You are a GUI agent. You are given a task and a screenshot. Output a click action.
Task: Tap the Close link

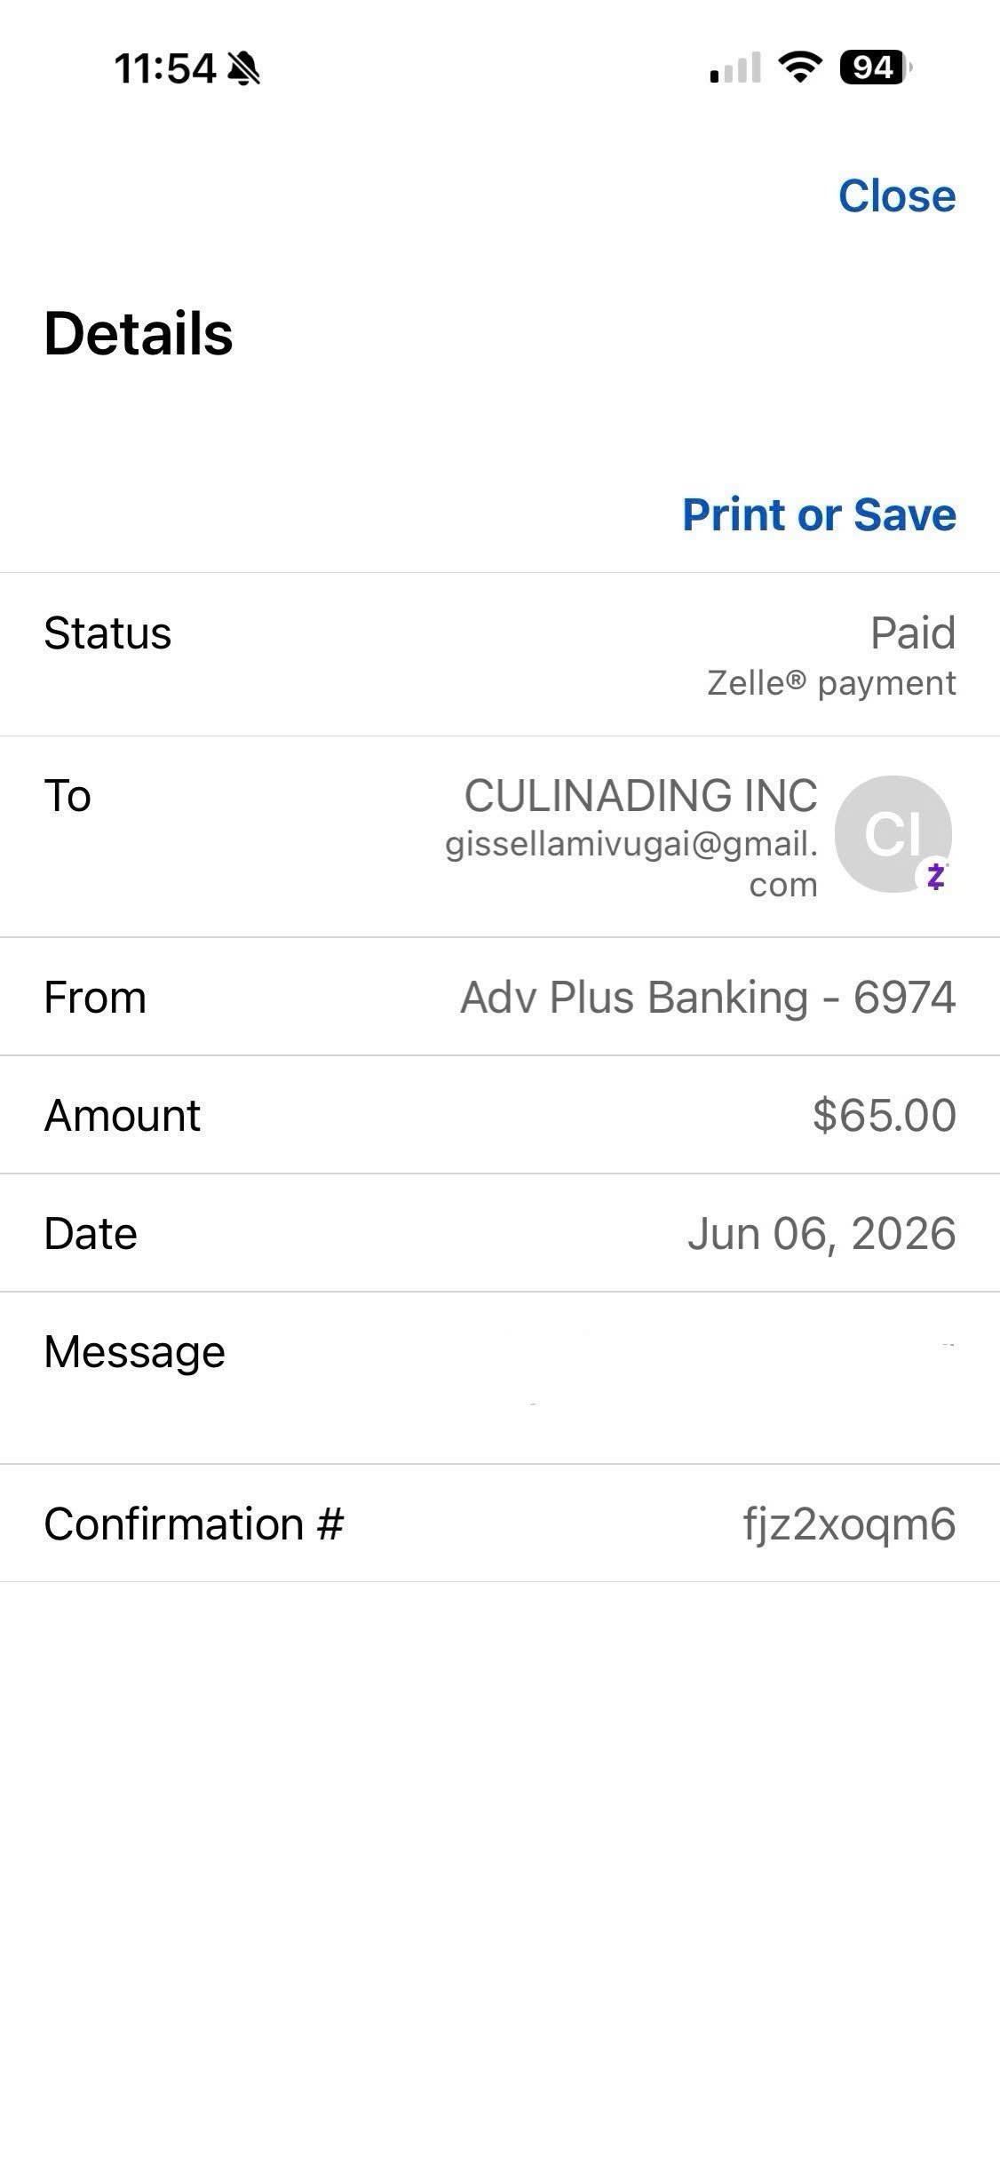coord(897,195)
